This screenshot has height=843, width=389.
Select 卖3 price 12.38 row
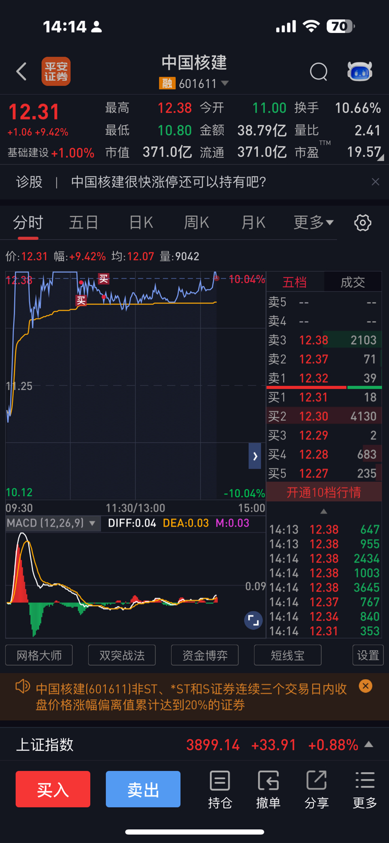coord(324,340)
